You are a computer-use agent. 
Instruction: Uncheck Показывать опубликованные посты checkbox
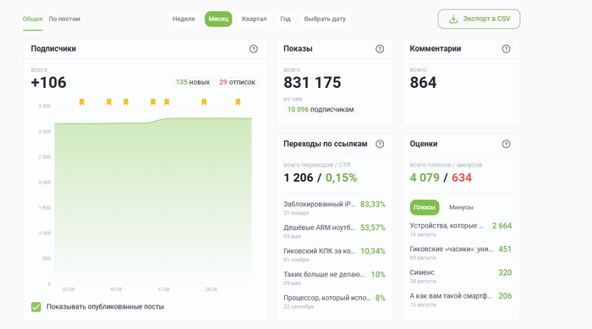point(36,307)
